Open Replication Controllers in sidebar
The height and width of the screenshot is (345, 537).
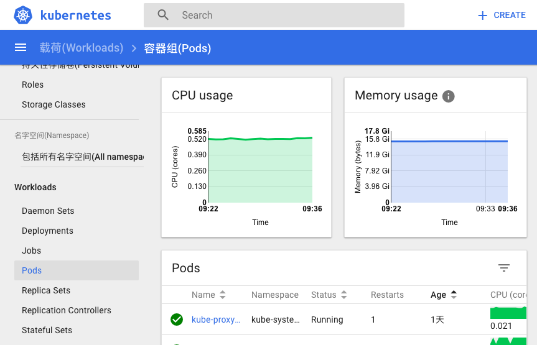tap(67, 310)
